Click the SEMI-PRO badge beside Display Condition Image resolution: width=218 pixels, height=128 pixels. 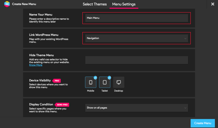point(62,105)
